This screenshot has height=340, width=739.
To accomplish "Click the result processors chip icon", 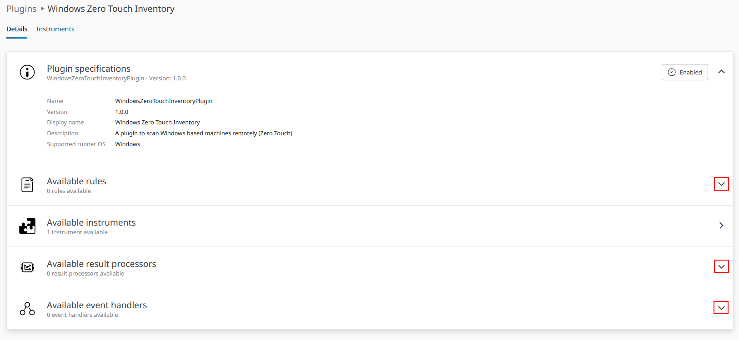I will (x=27, y=267).
